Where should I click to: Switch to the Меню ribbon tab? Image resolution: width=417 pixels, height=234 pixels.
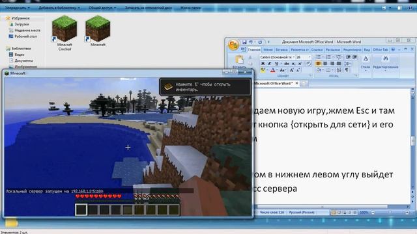point(268,49)
